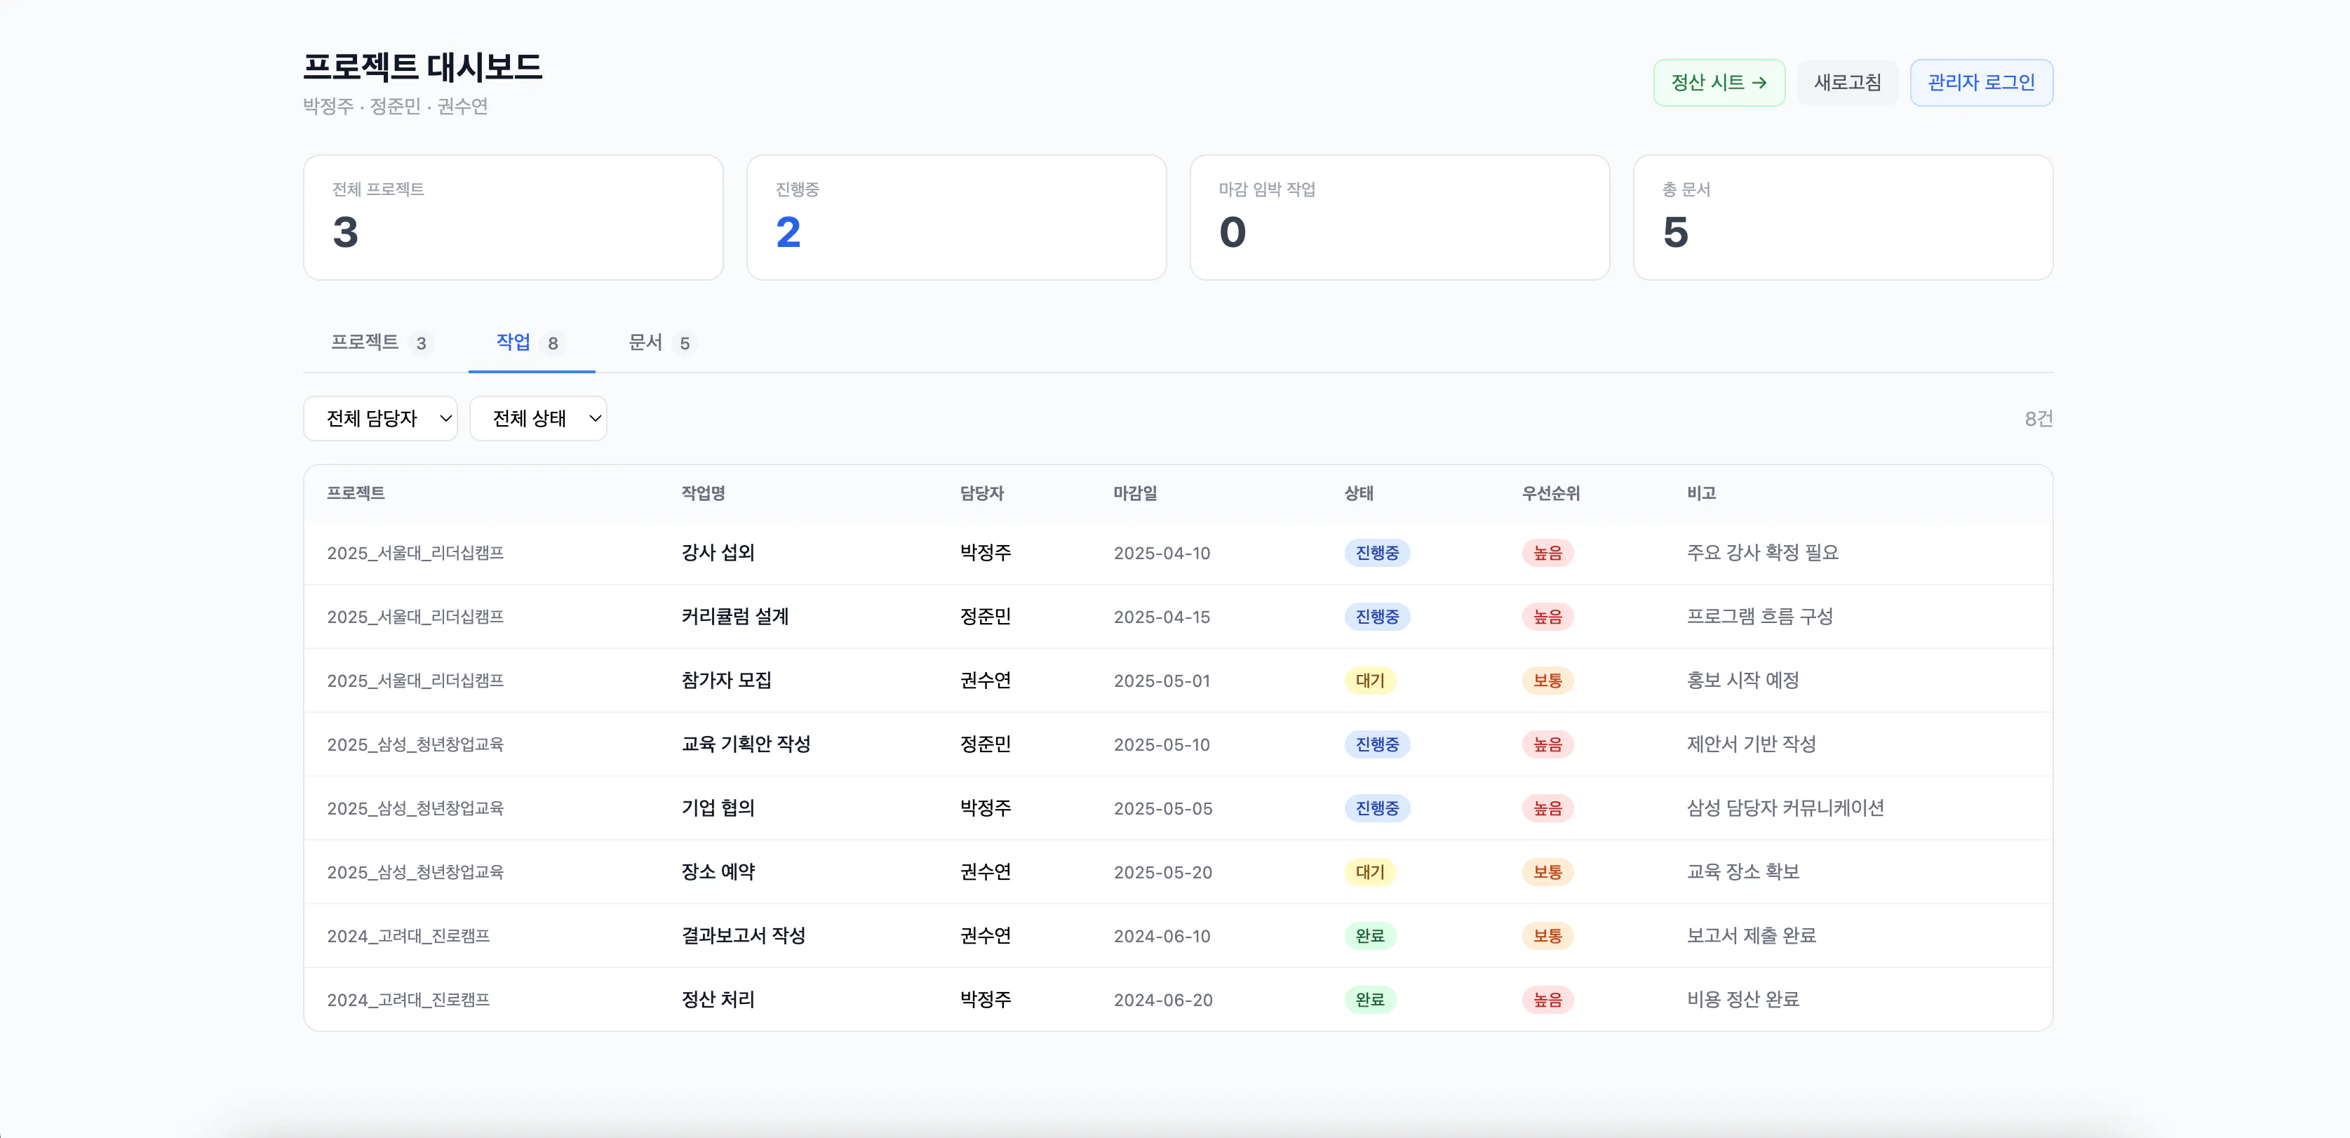Click the 2025-05-10 due date cell
Image resolution: width=2350 pixels, height=1138 pixels.
1161,746
